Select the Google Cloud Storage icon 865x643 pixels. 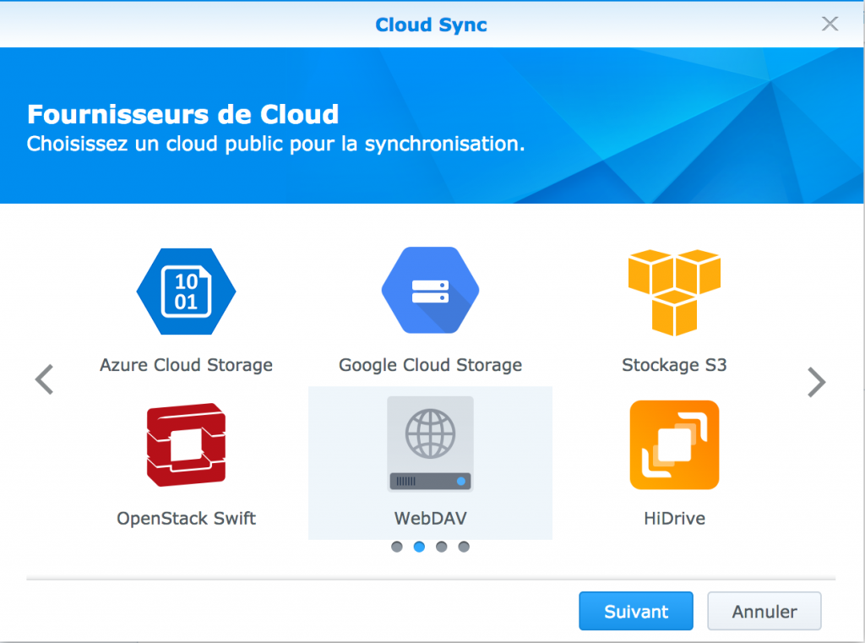[430, 290]
